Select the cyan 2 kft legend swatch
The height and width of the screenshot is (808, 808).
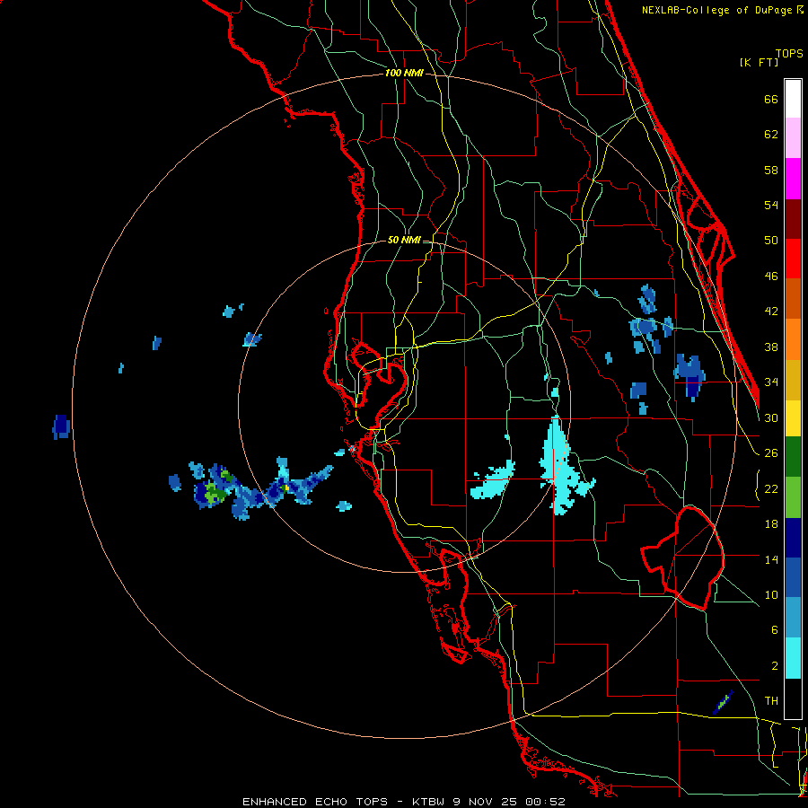point(793,658)
